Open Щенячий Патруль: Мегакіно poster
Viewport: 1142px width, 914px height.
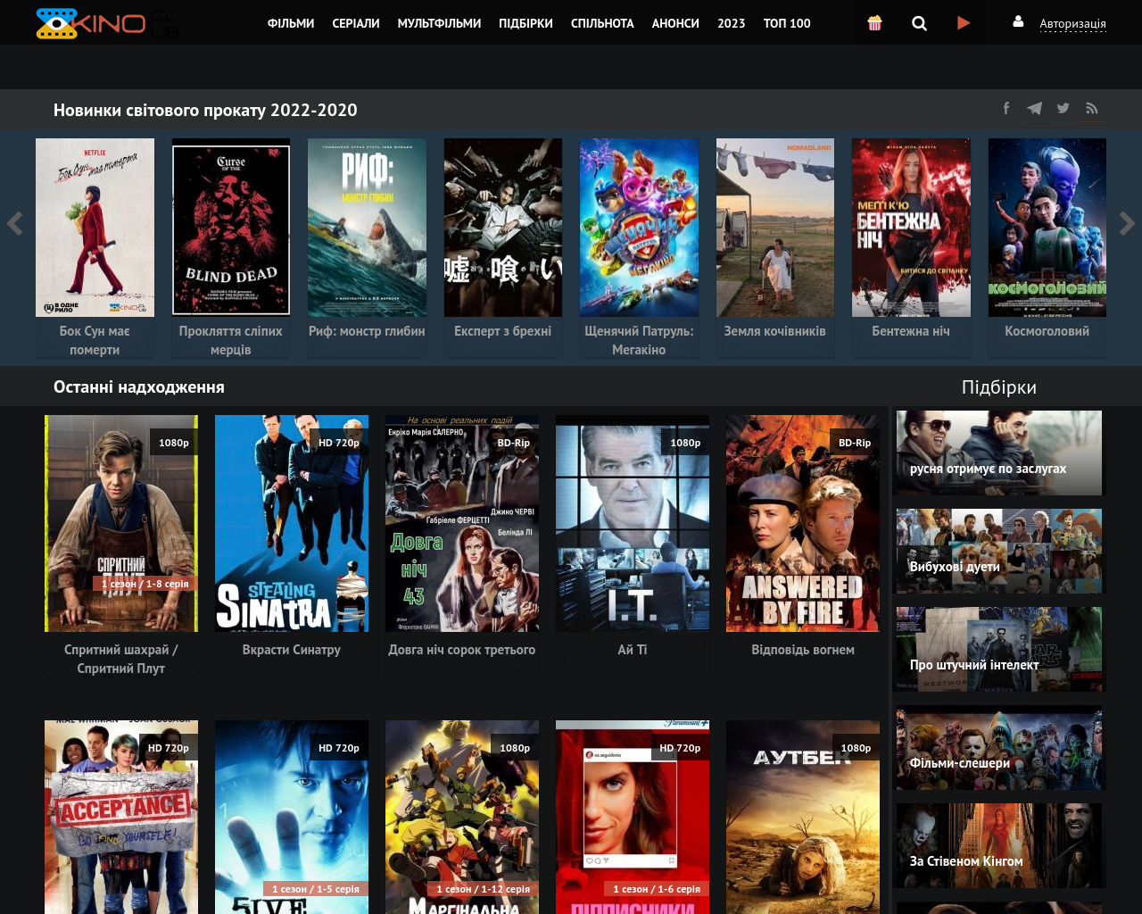coord(639,228)
